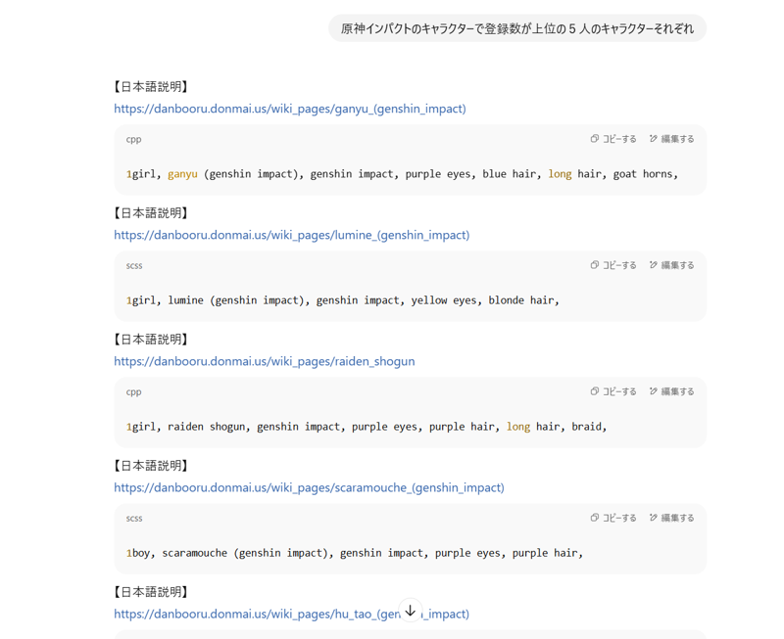This screenshot has height=639, width=784.
Task: Click the raiden shogun prompt code text
Action: (366, 427)
